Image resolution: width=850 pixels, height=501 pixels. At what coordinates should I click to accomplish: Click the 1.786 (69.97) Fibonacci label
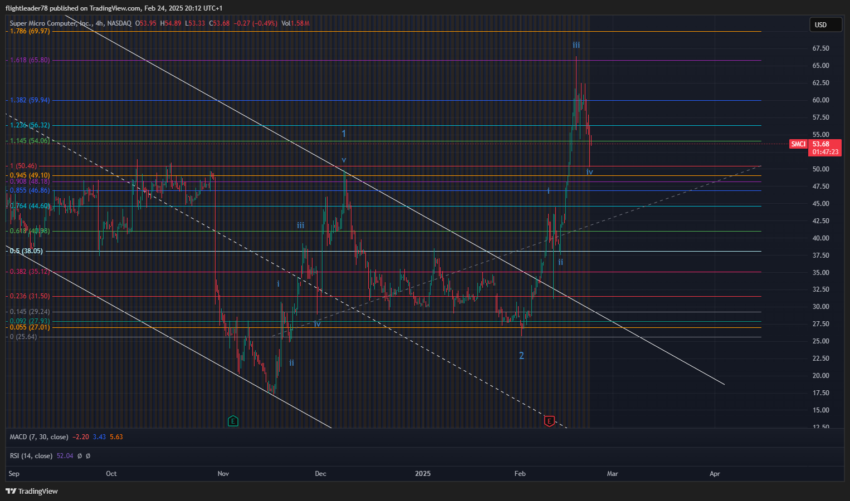click(x=30, y=31)
